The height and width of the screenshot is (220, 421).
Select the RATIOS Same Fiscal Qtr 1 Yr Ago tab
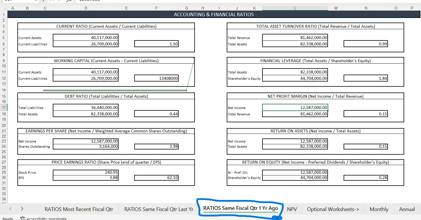click(x=241, y=208)
